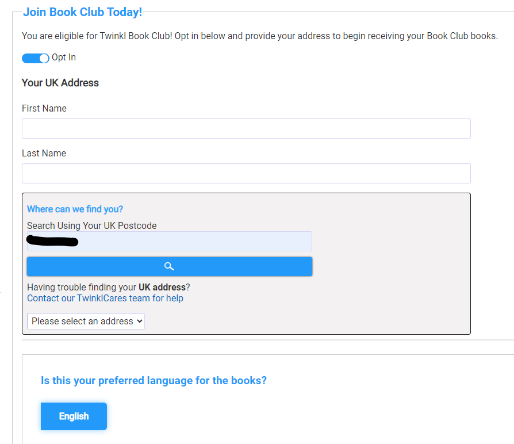Click the Twinkl Book Club eligibility sentence
Image resolution: width=514 pixels, height=444 pixels.
260,36
